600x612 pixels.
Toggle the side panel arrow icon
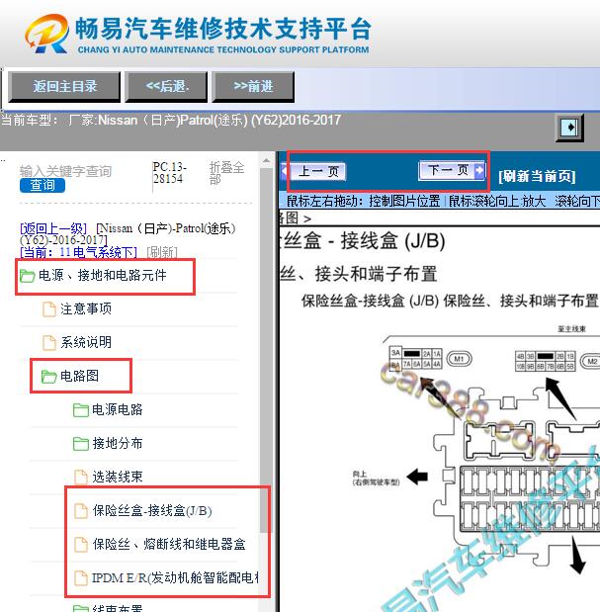tap(569, 128)
